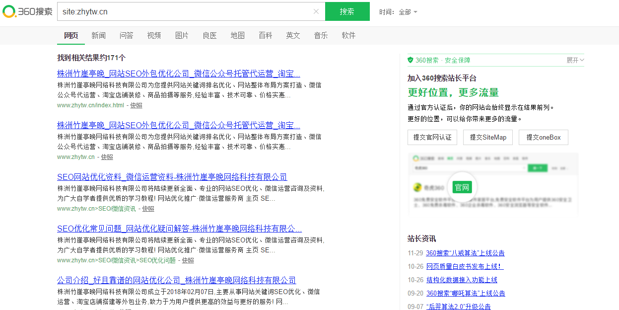Click the 更好位置，更多流量 slogan
619x310 pixels.
coord(453,92)
